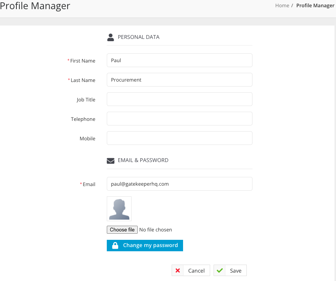Click the Change my password button

tap(145, 246)
